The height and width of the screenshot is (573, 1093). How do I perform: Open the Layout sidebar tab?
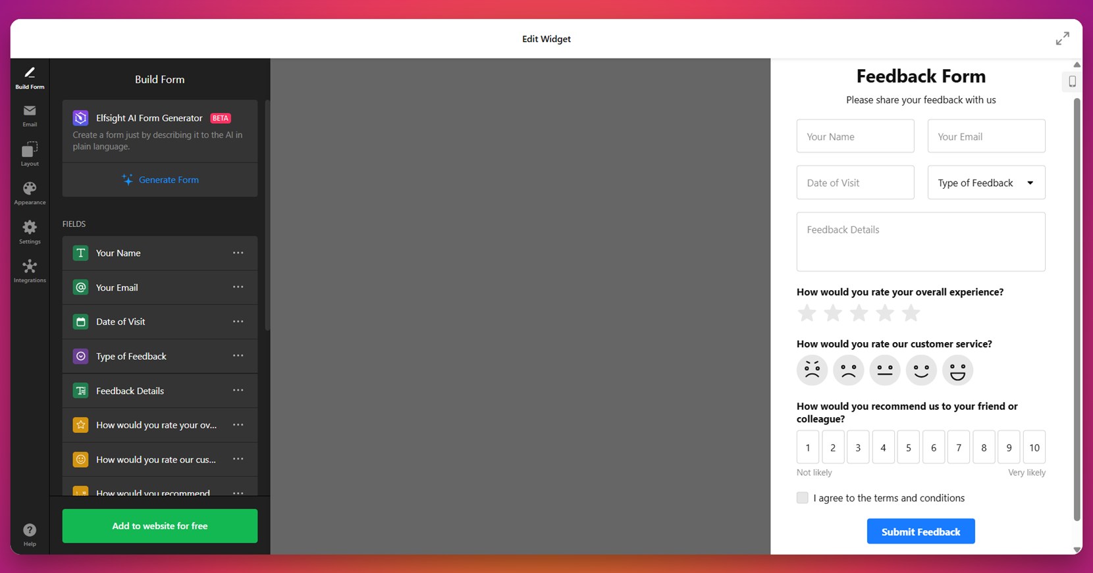[30, 154]
